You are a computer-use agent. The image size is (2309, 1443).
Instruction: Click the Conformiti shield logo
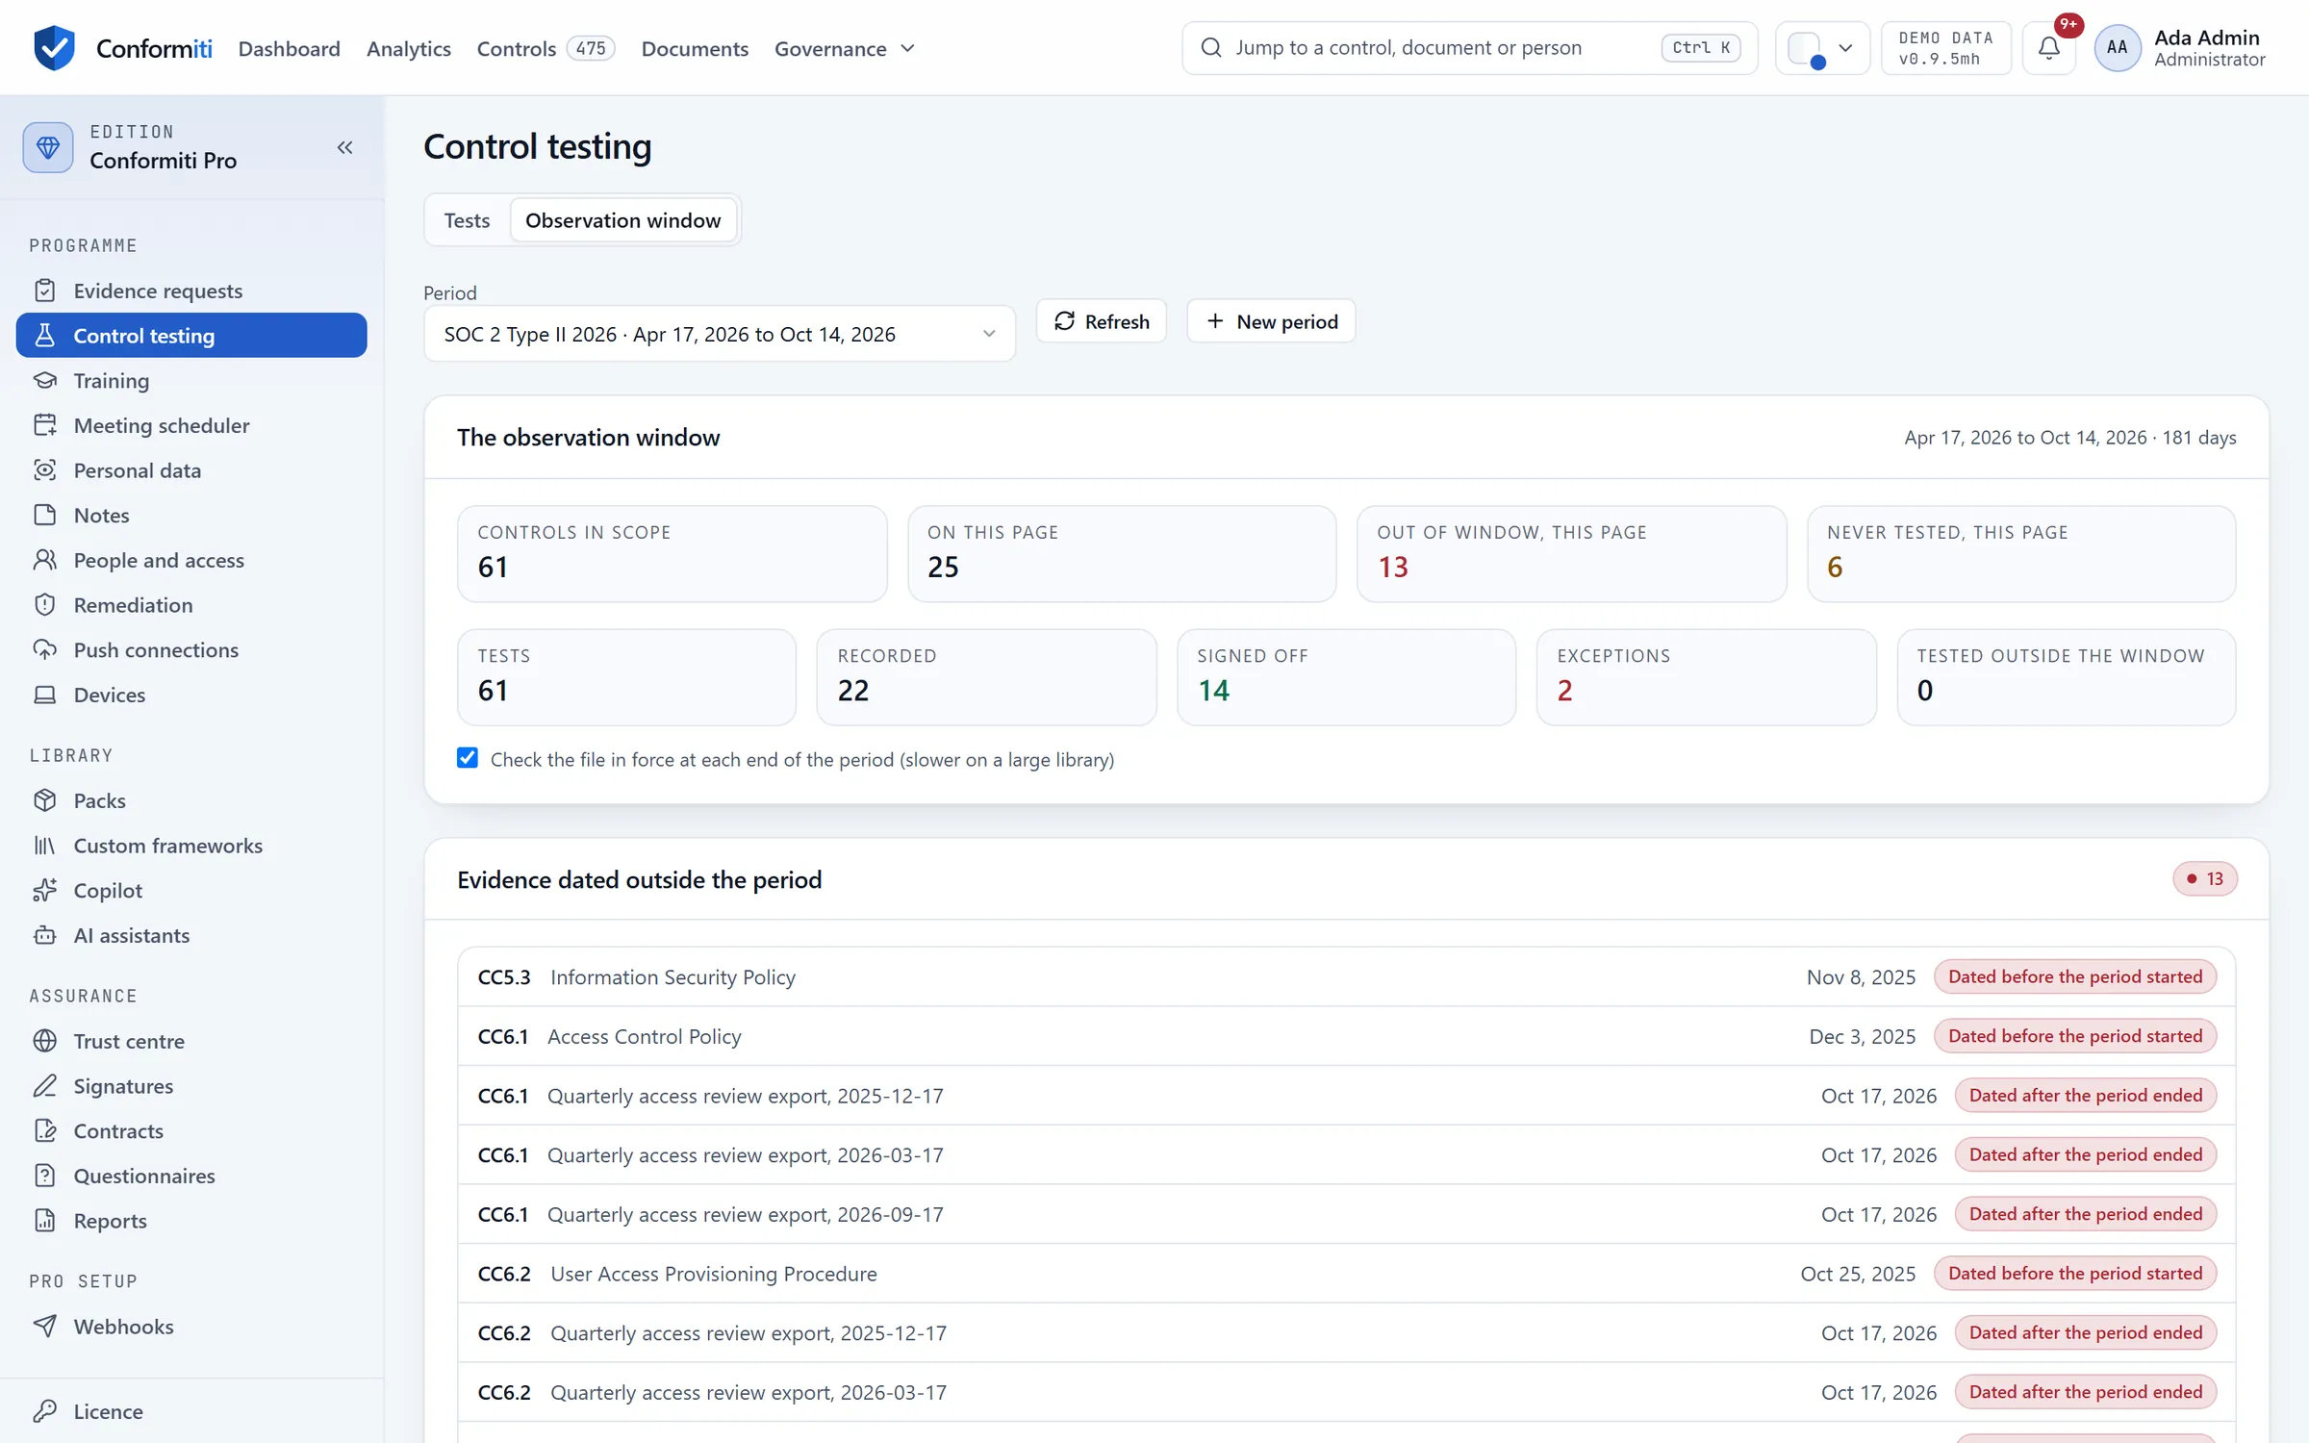pos(54,48)
